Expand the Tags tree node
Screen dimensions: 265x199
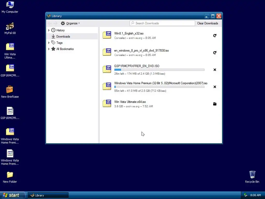click(x=49, y=43)
